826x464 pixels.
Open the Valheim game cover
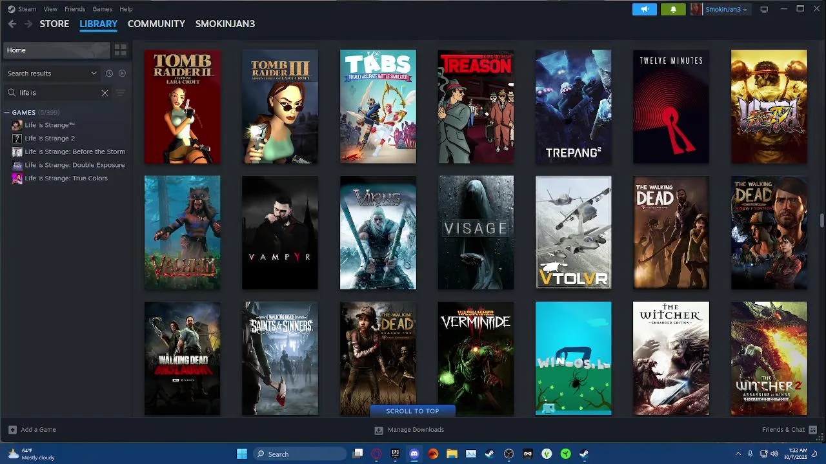coord(182,233)
